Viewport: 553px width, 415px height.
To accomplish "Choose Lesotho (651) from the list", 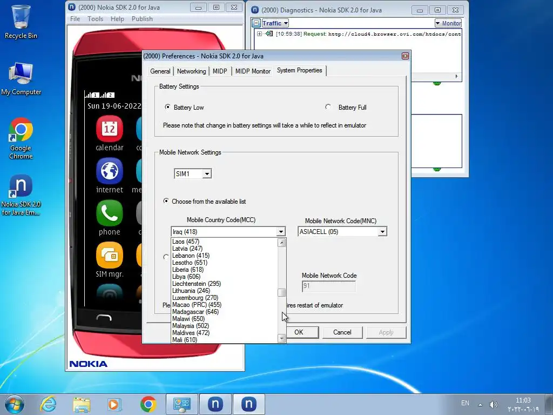I will pyautogui.click(x=225, y=263).
